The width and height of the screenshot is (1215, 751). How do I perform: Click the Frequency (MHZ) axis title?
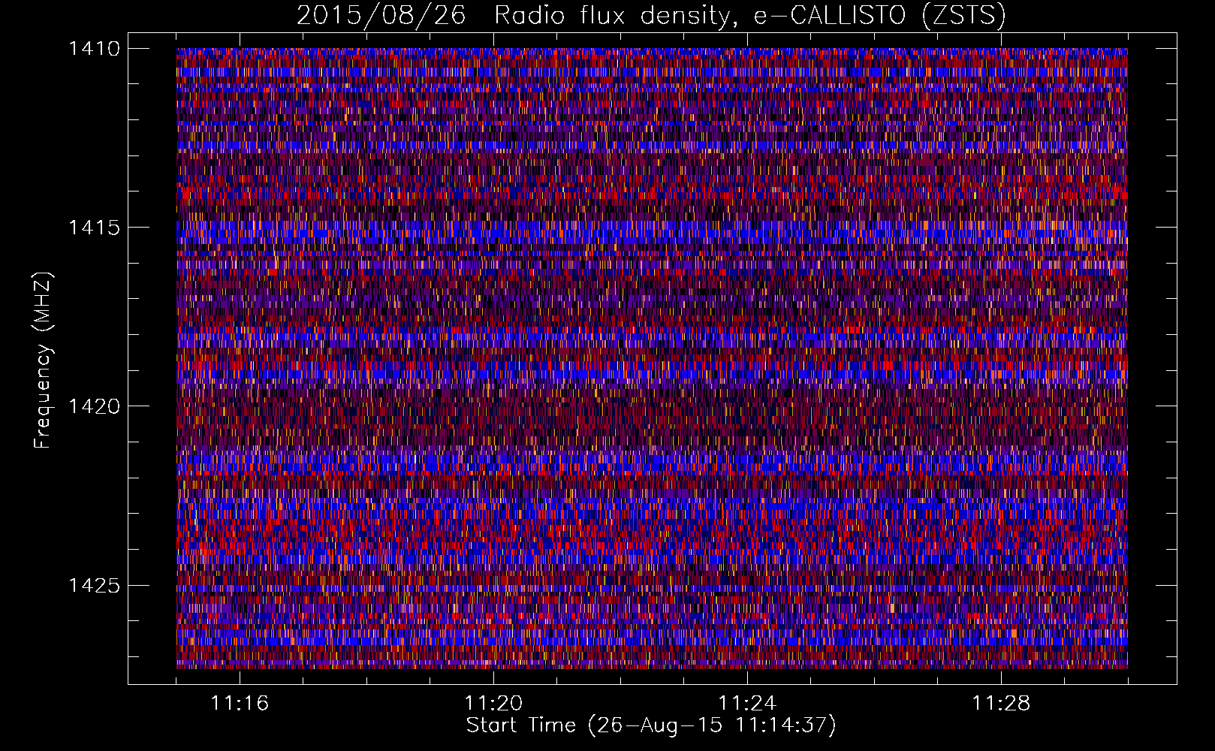[44, 360]
